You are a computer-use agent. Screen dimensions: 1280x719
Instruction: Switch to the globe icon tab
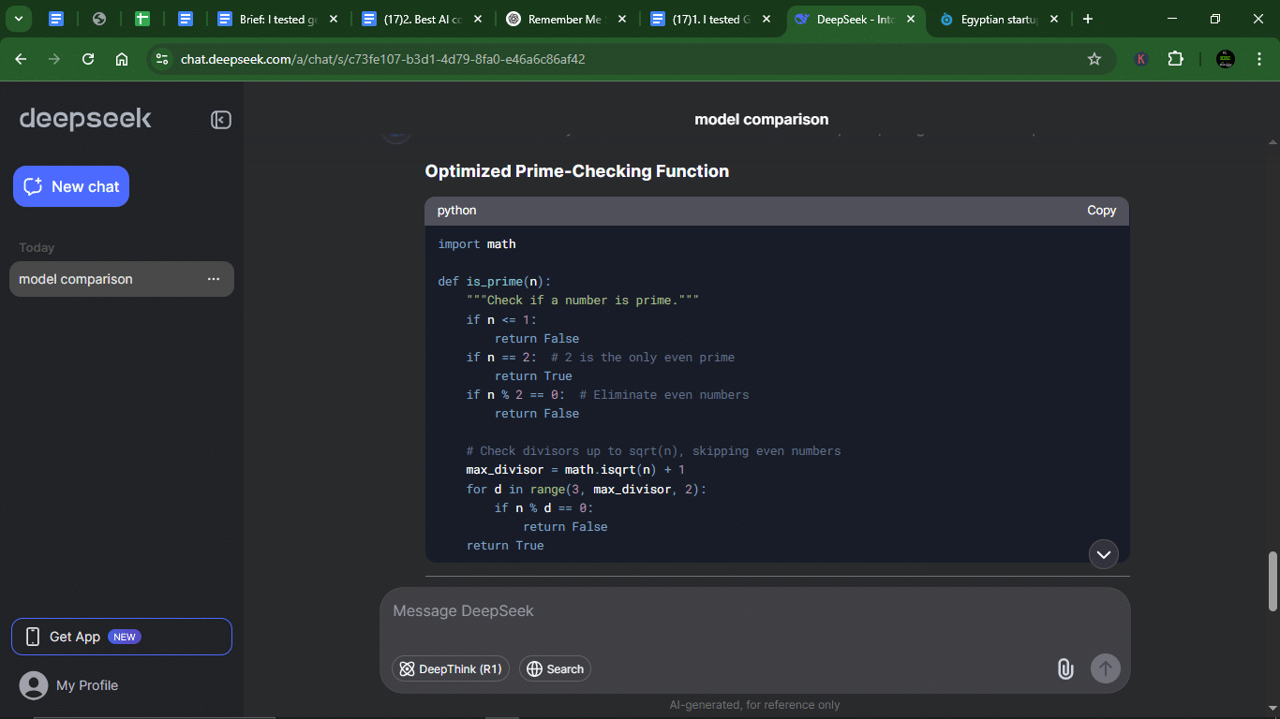[x=99, y=19]
